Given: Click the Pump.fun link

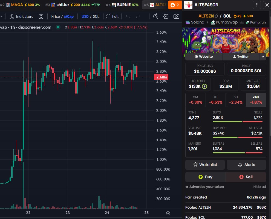Looking at the screenshot, I should click(x=256, y=22).
